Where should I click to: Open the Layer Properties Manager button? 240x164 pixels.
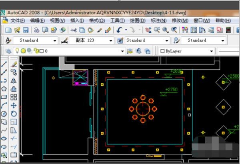point(9,51)
